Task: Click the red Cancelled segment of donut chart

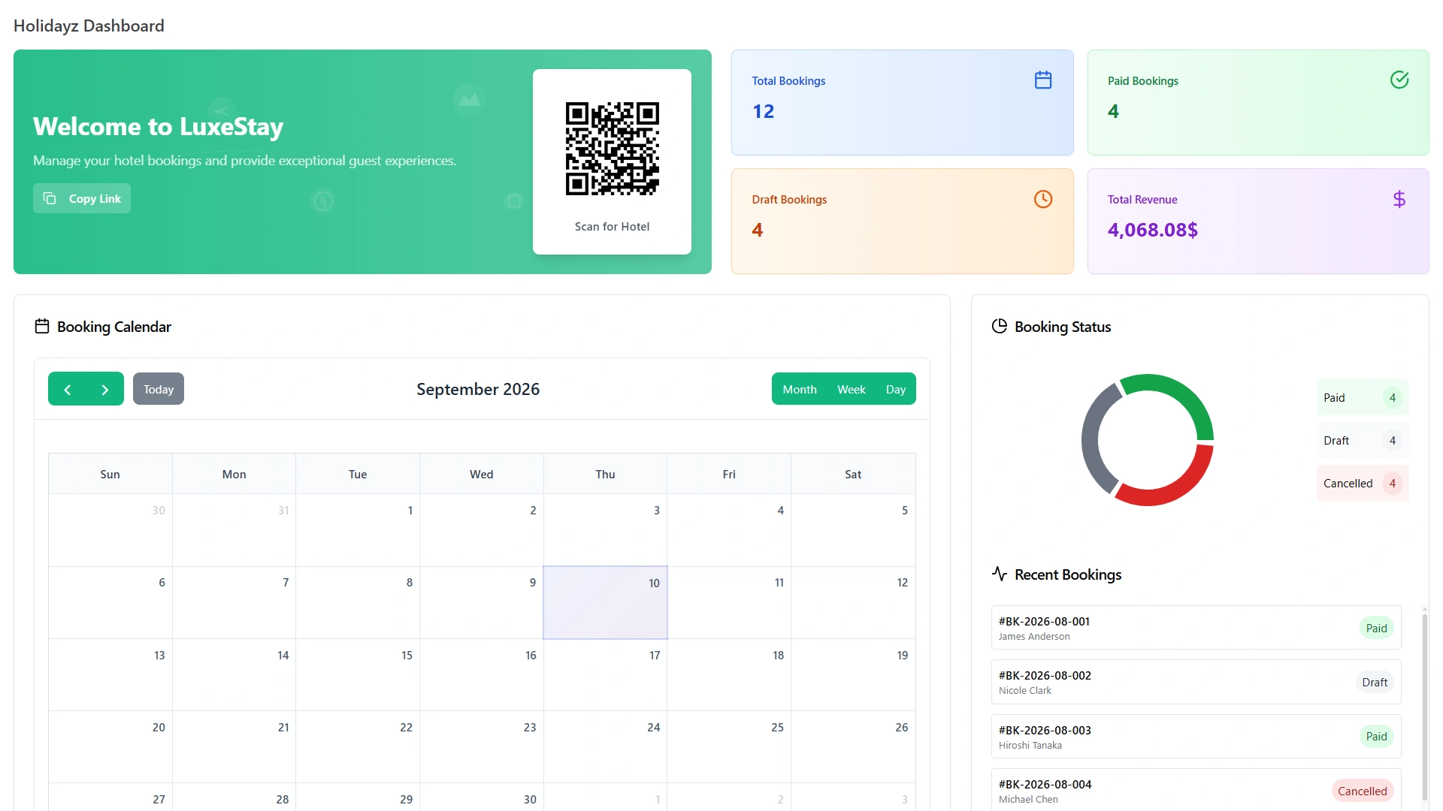Action: click(x=1176, y=485)
